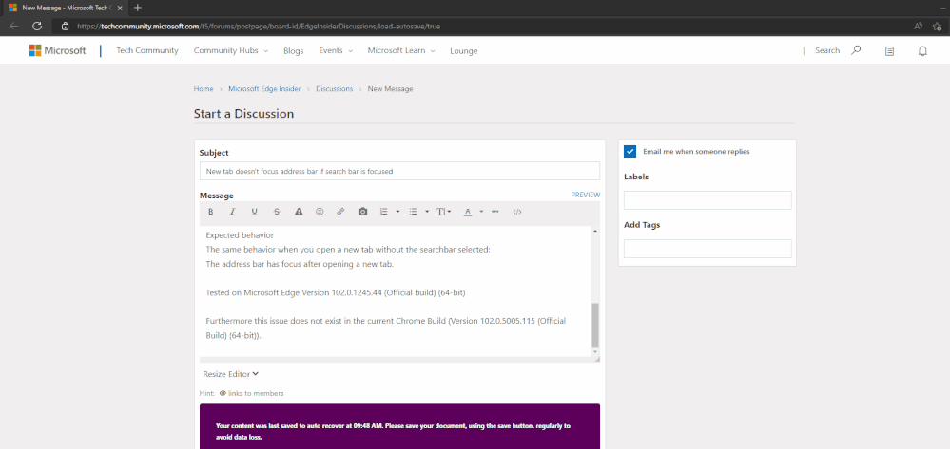Focus the Labels input field
Viewport: 950px width, 449px height.
coord(708,200)
